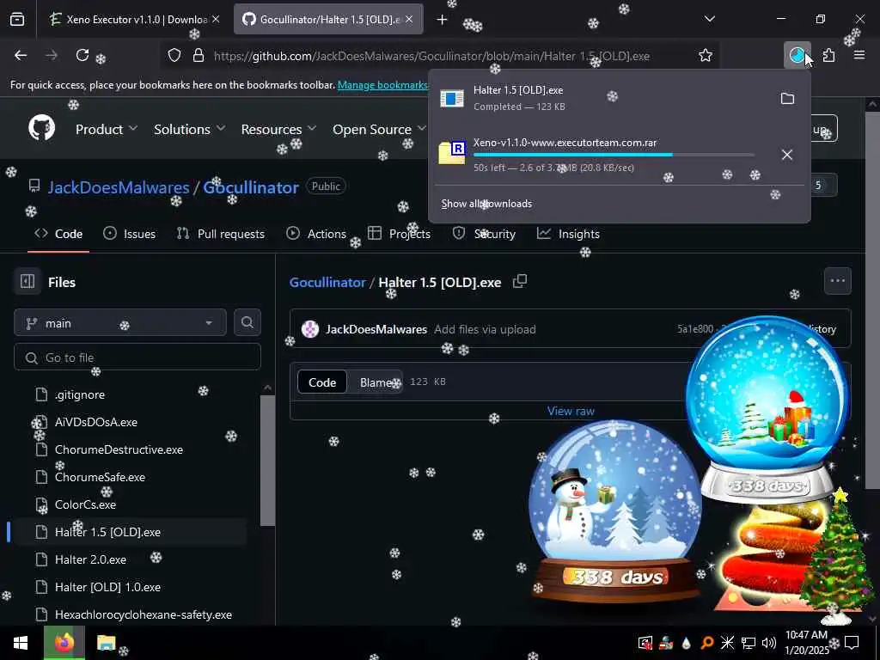Image resolution: width=880 pixels, height=660 pixels.
Task: Open the Issues tab
Action: 129,234
